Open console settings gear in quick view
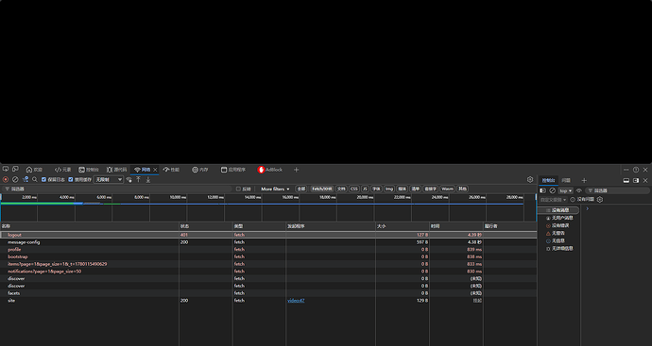 600,200
